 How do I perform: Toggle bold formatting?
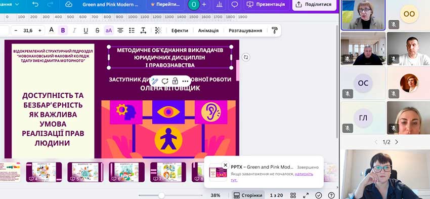click(63, 30)
